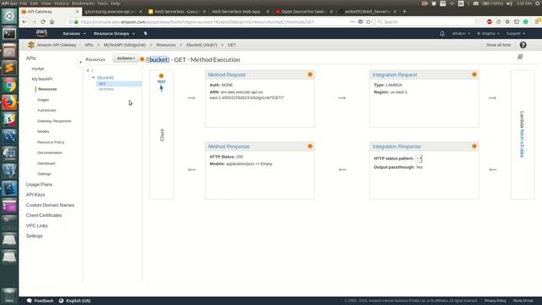
Task: Collapse the root slash resource node
Action: point(88,70)
